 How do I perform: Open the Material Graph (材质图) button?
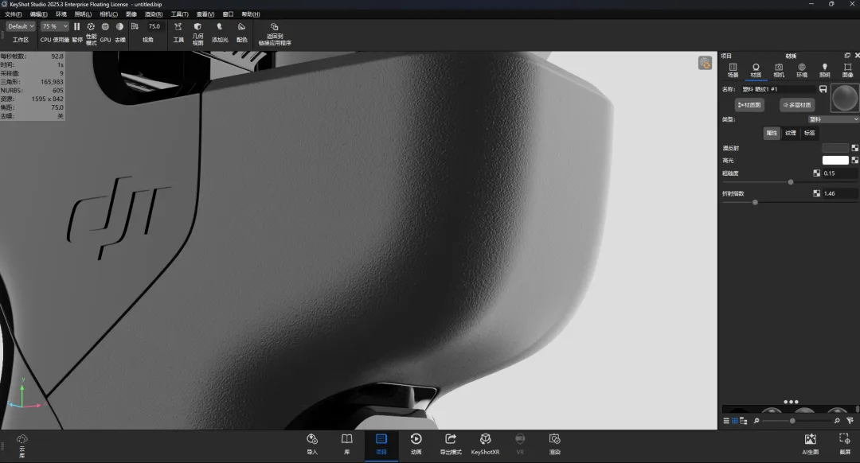749,105
